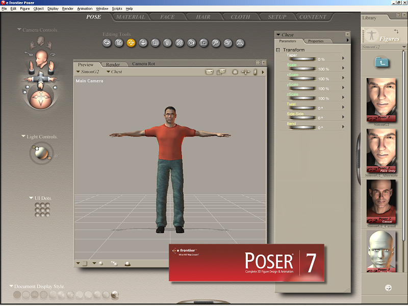The image size is (408, 306).
Task: Open the Bend parameter options arrow
Action: [x=343, y=127]
